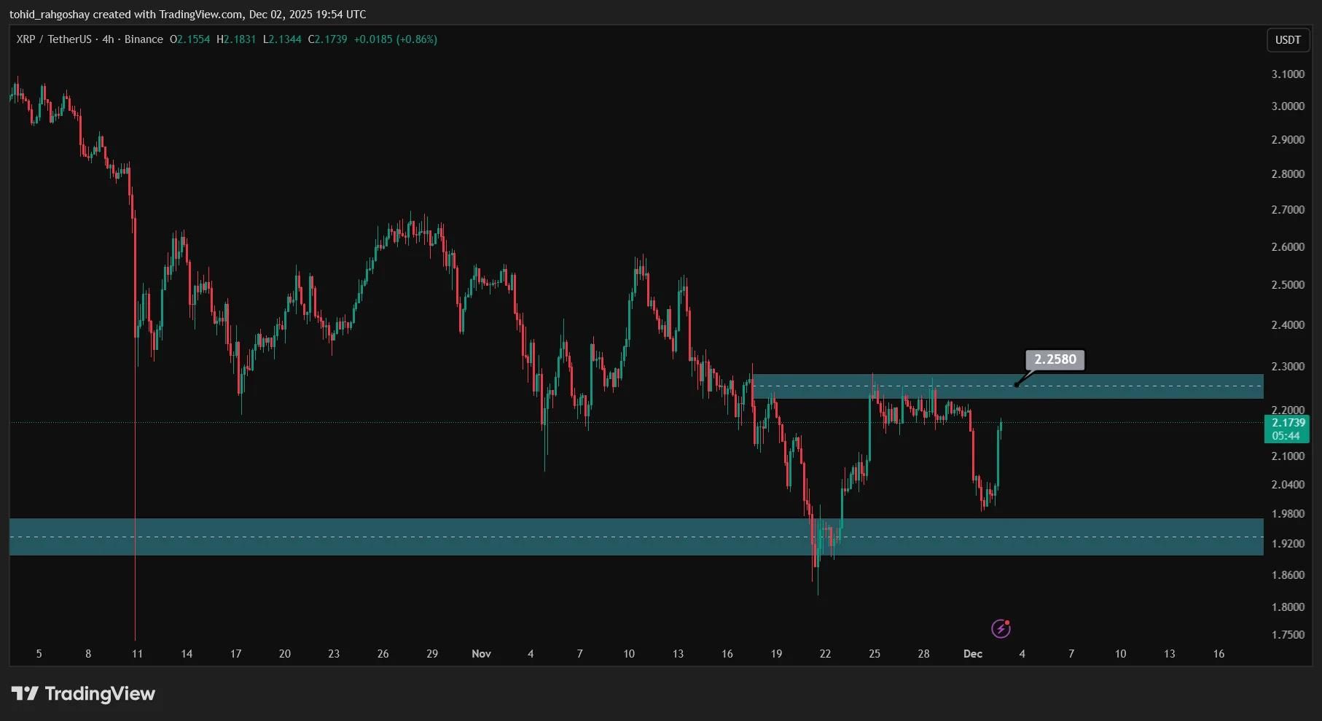This screenshot has height=721, width=1322.
Task: Click the TradingView logo icon
Action: (x=25, y=693)
